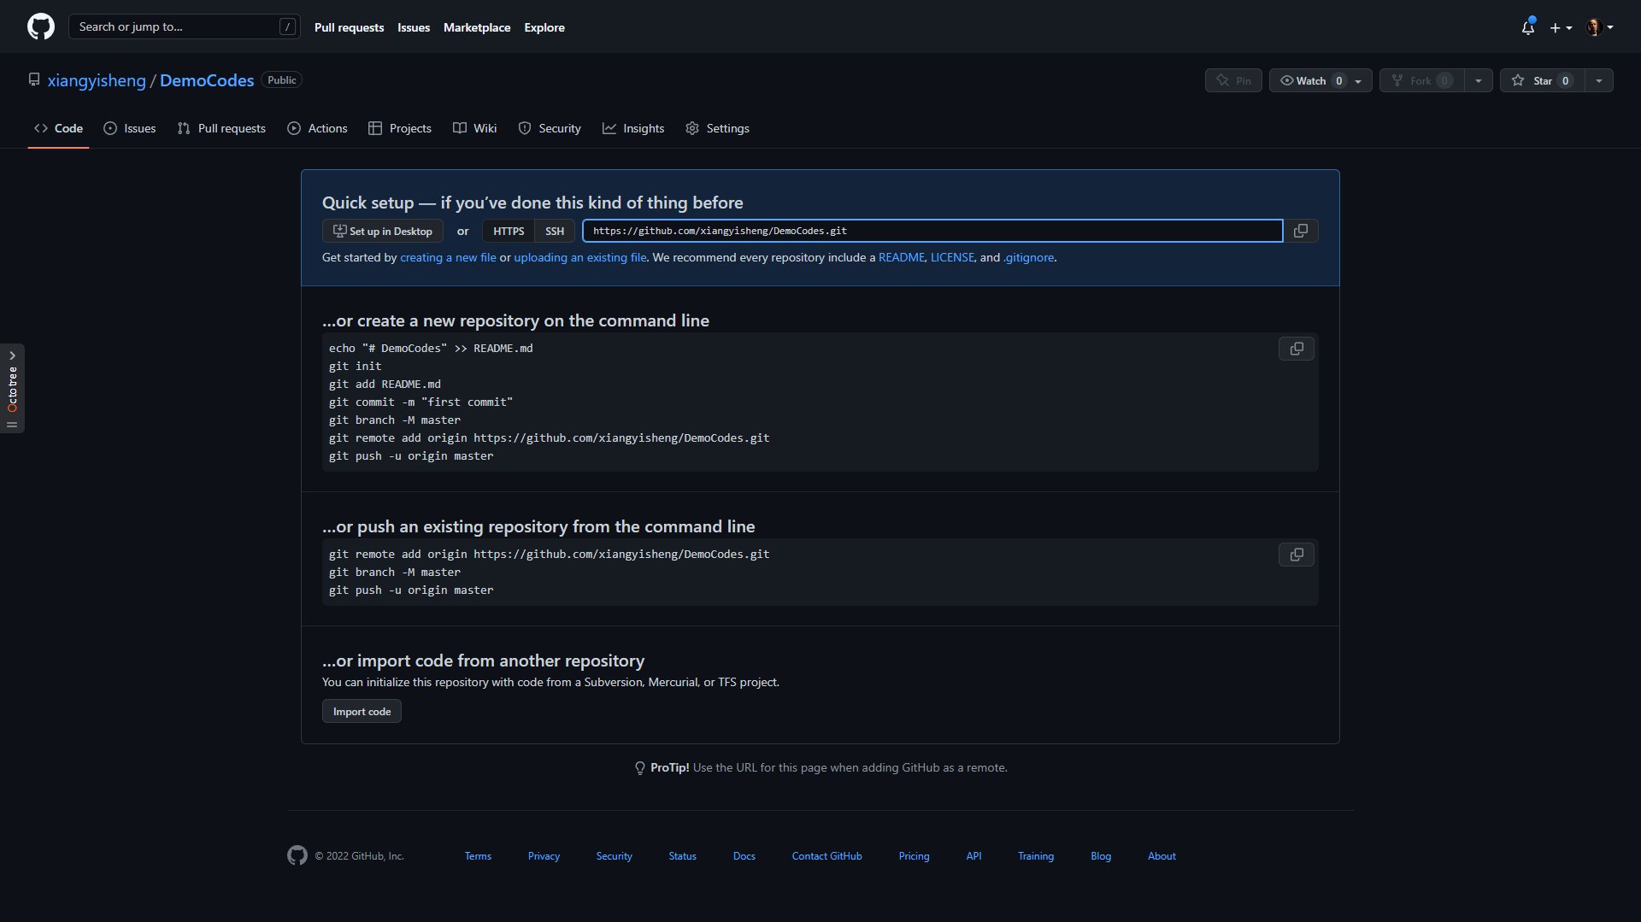
Task: Open the README link
Action: 902,257
